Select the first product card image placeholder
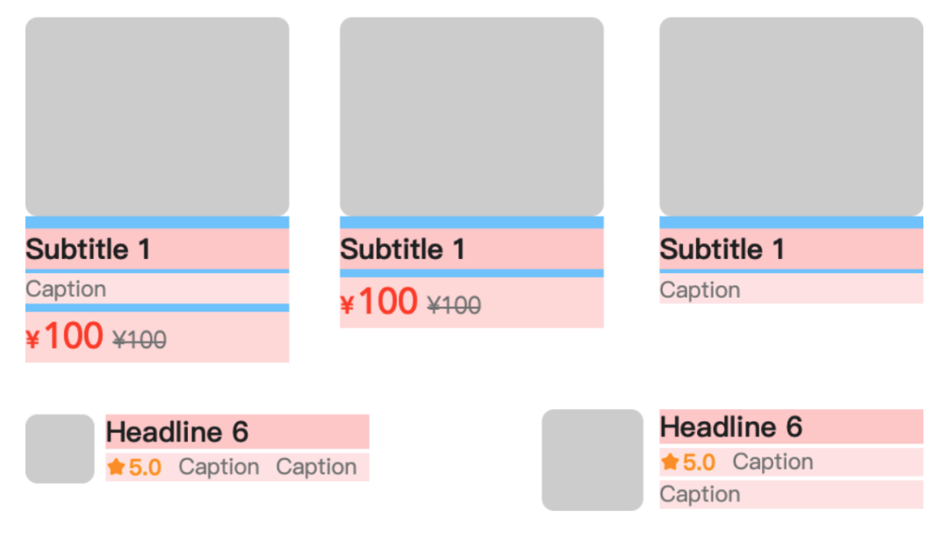Image resolution: width=948 pixels, height=533 pixels. [x=157, y=116]
